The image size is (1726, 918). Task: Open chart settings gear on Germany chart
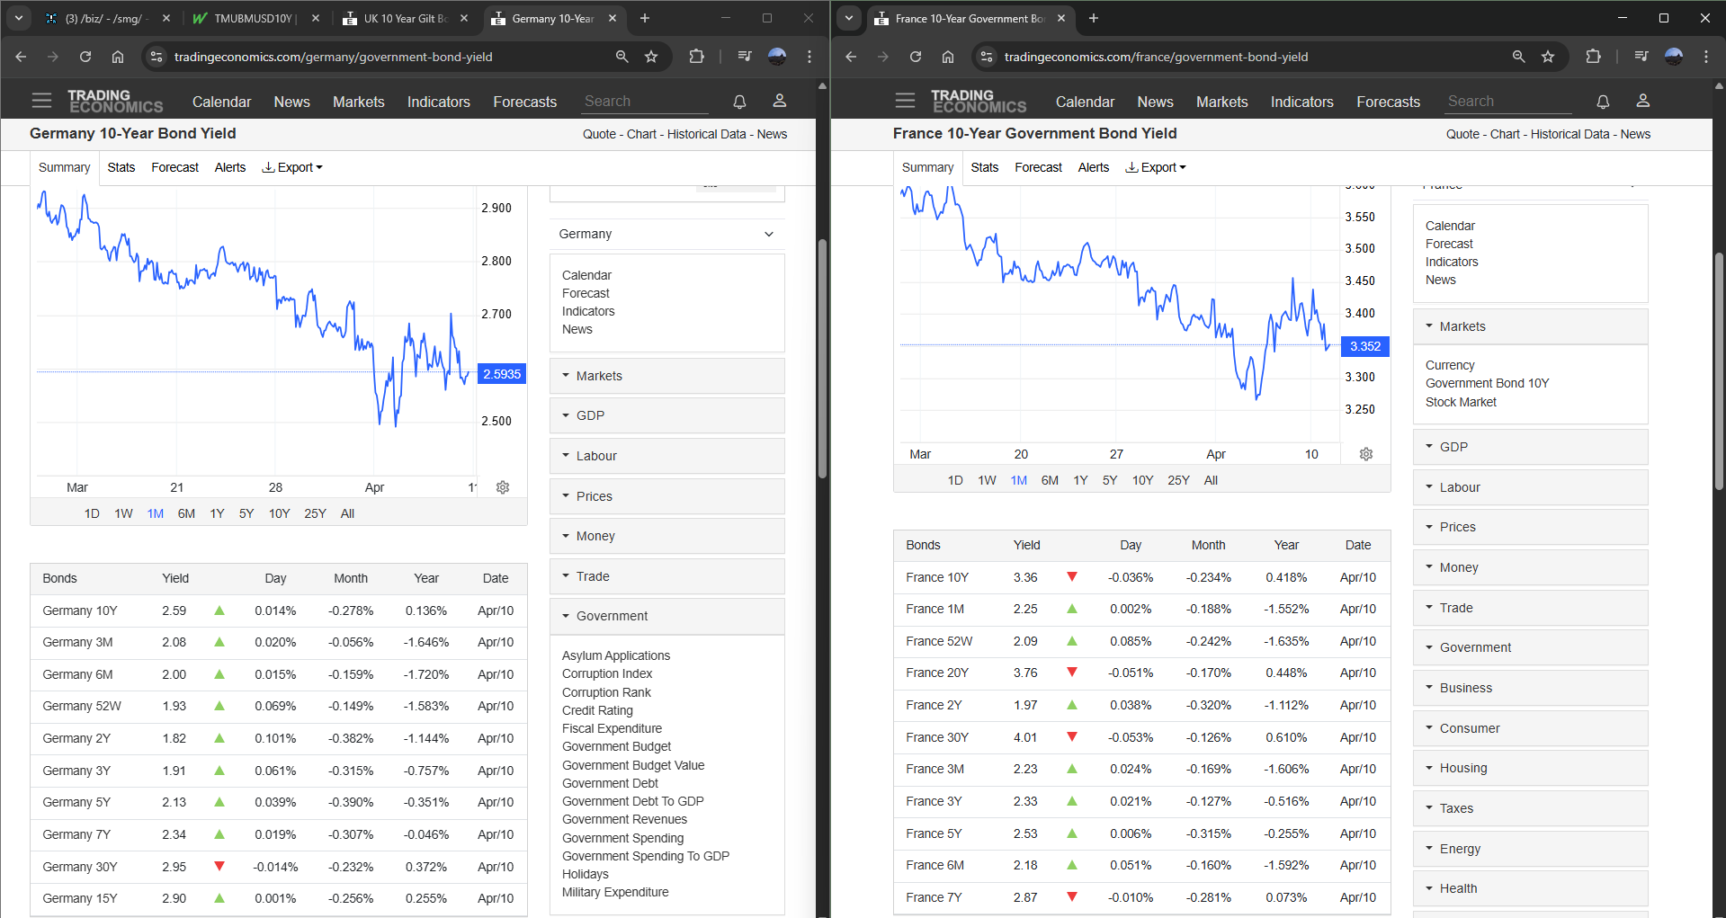(x=503, y=487)
